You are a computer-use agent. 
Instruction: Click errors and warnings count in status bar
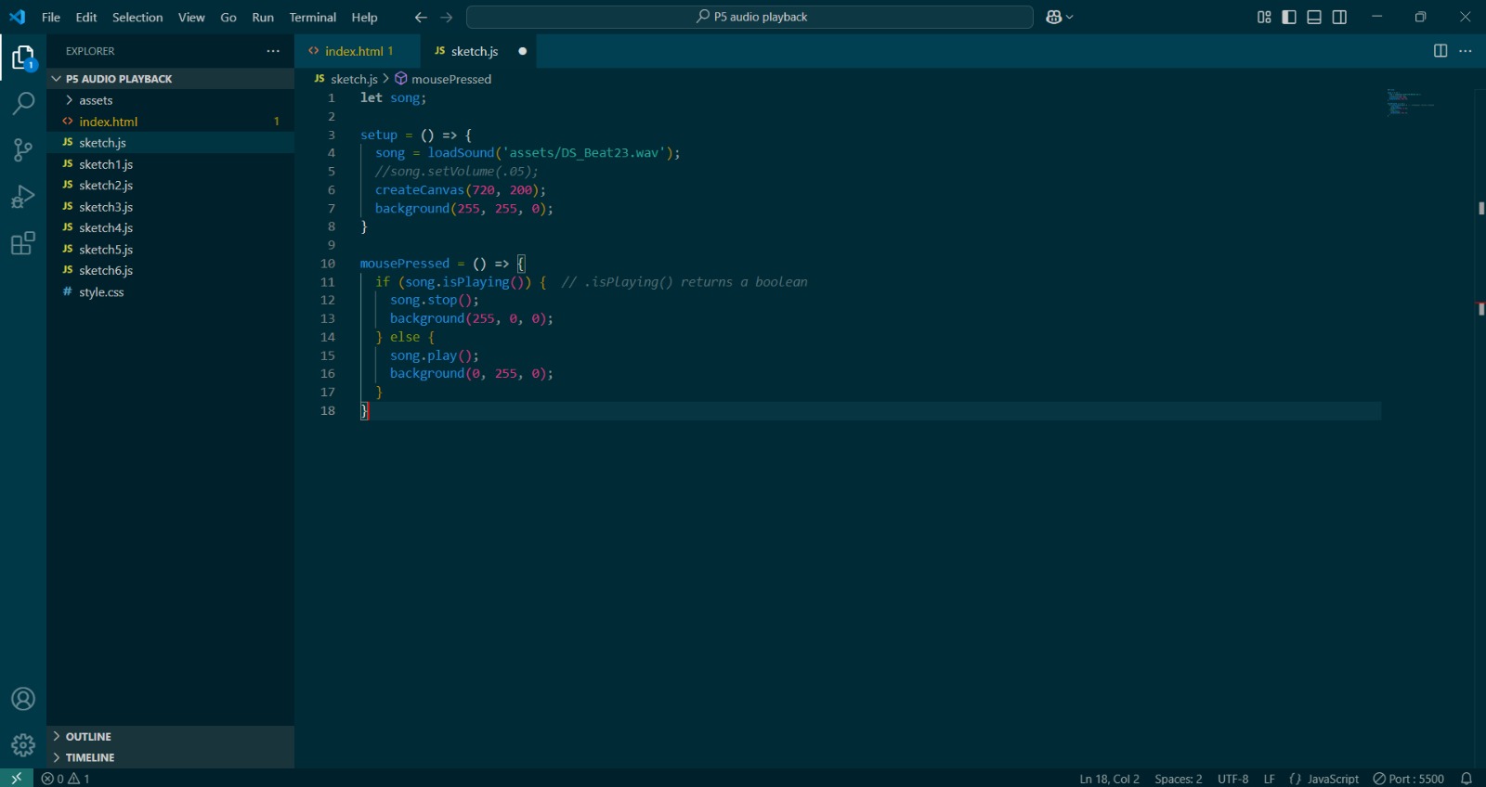pyautogui.click(x=66, y=779)
